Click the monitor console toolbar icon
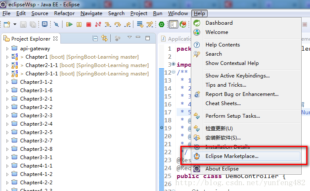Image resolution: width=310 pixels, height=191 pixels. pyautogui.click(x=45, y=24)
